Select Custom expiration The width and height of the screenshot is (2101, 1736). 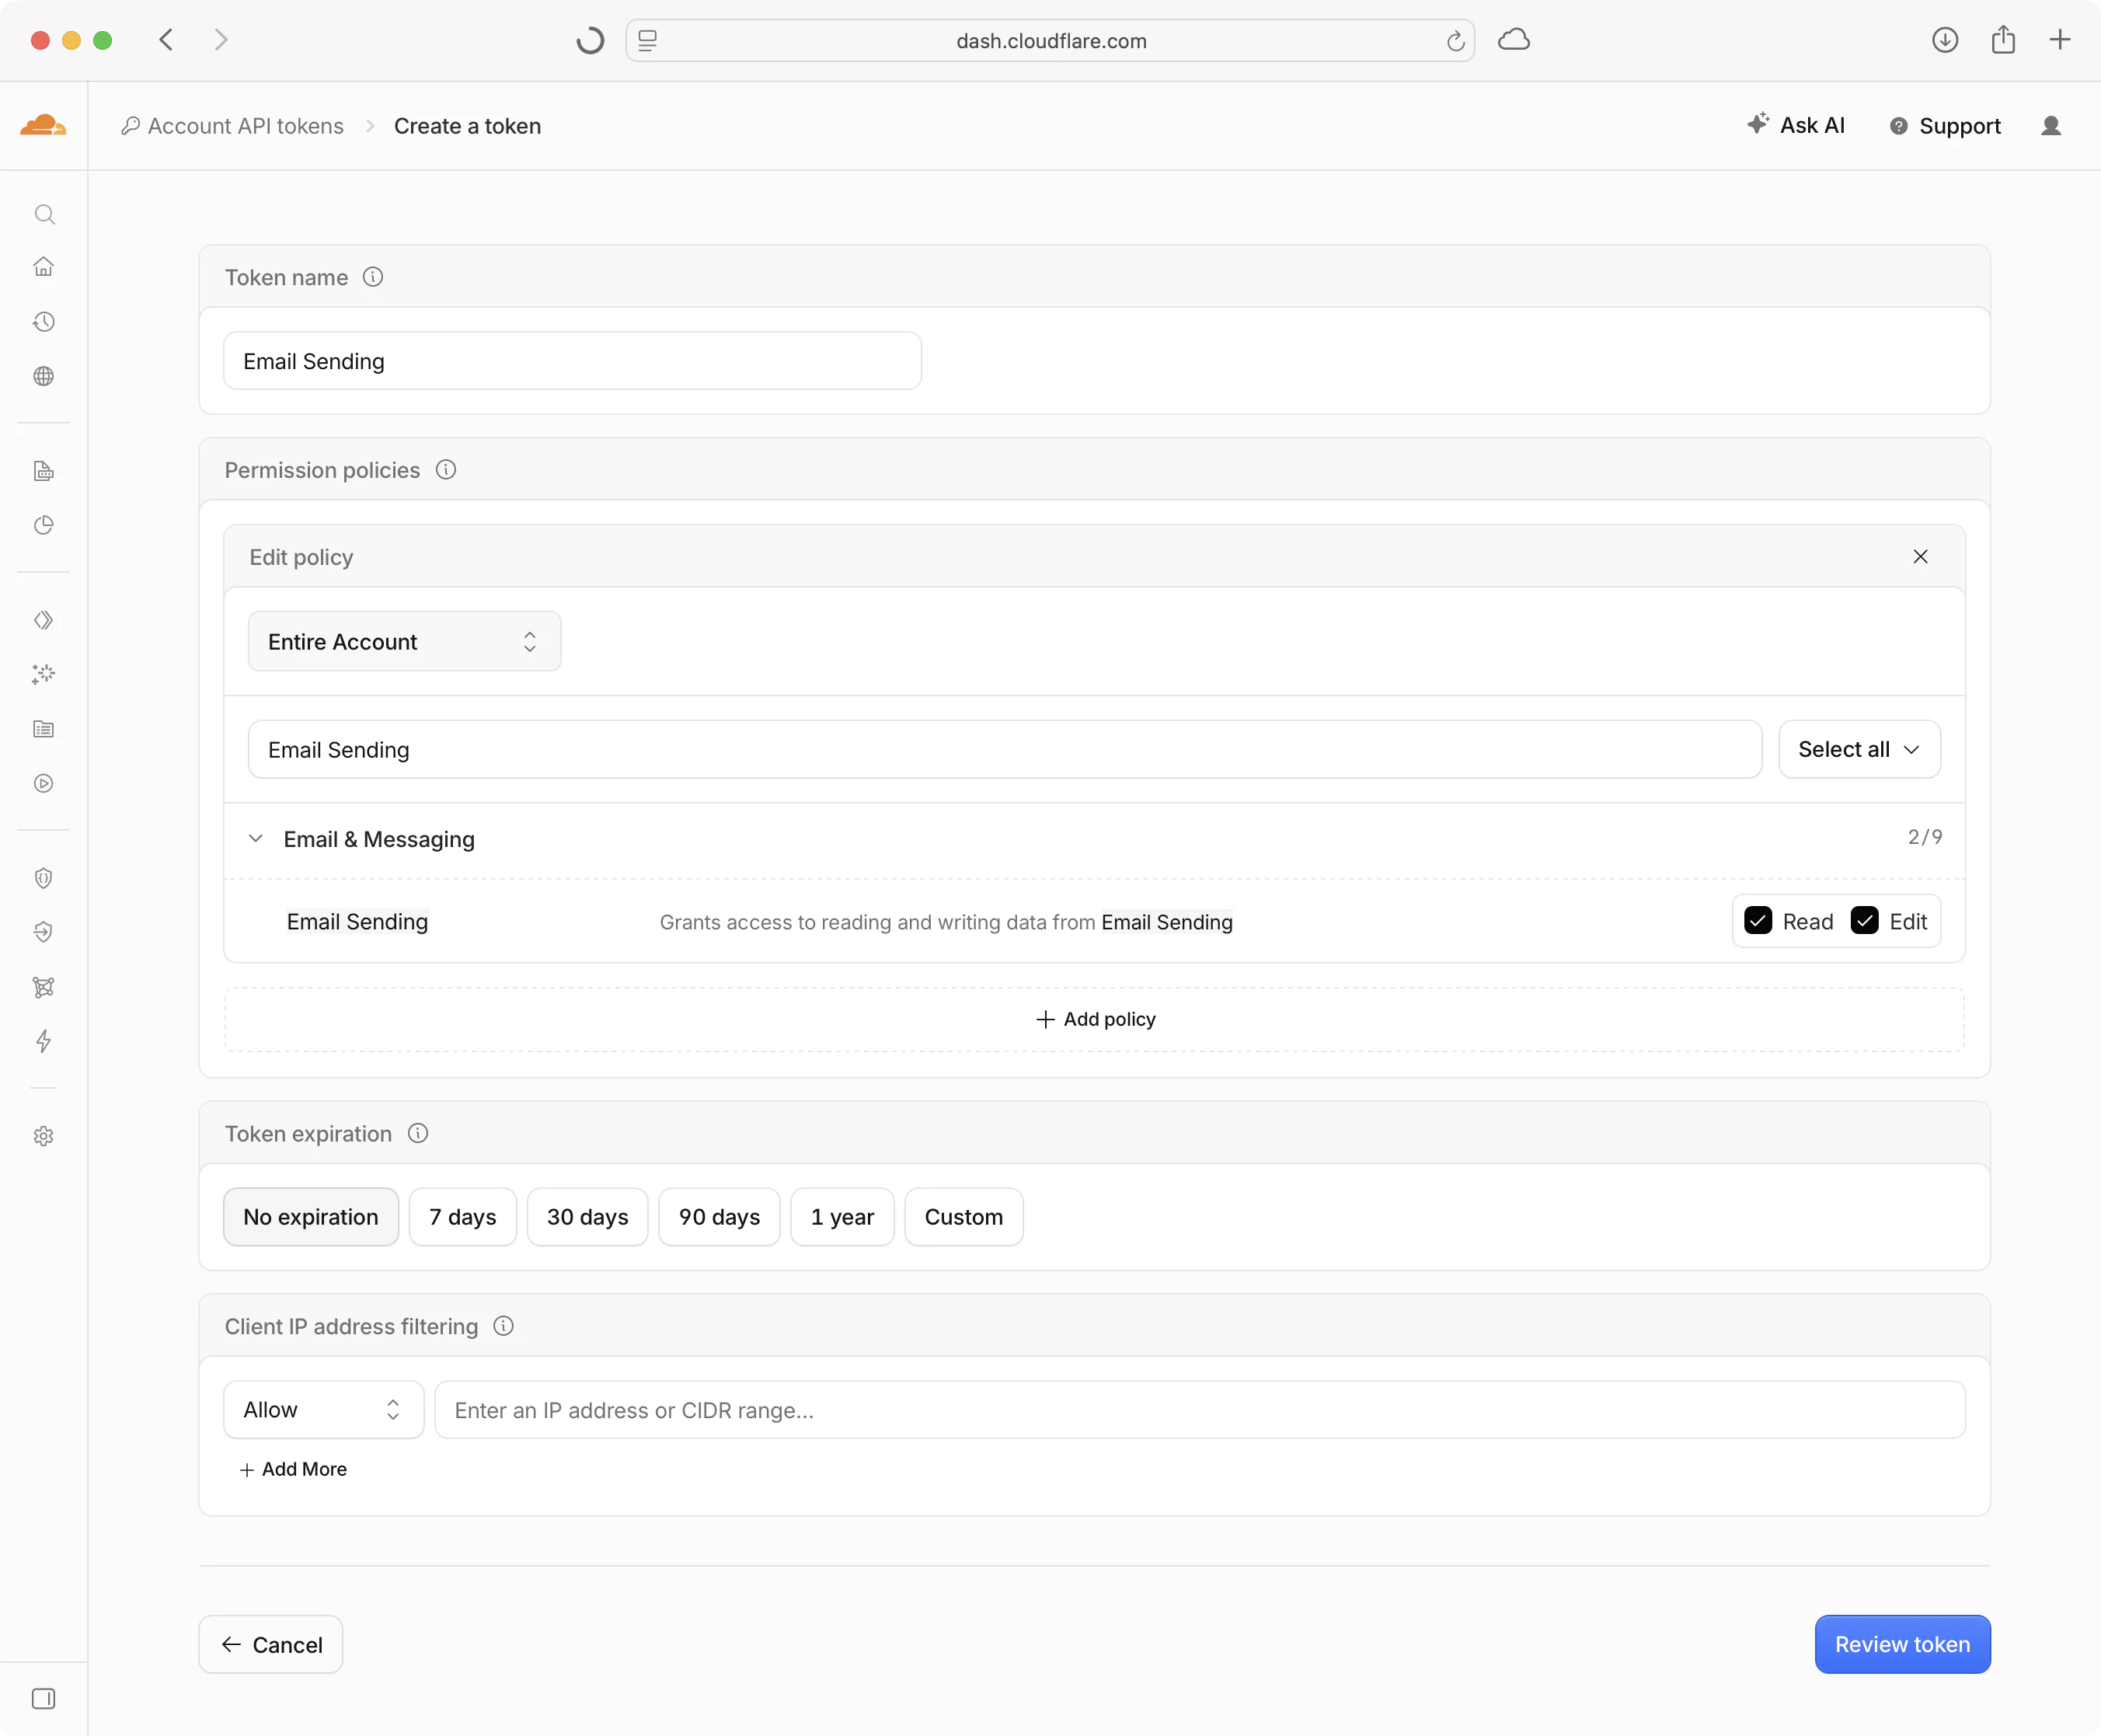coord(964,1217)
